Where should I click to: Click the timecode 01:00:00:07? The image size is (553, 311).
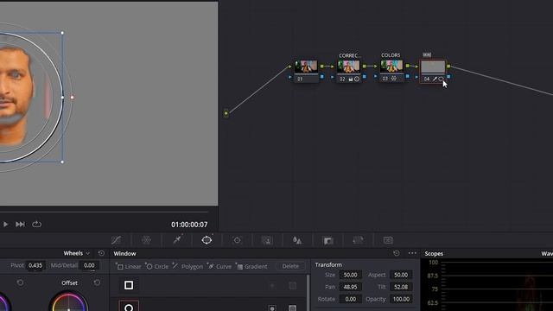tap(189, 225)
